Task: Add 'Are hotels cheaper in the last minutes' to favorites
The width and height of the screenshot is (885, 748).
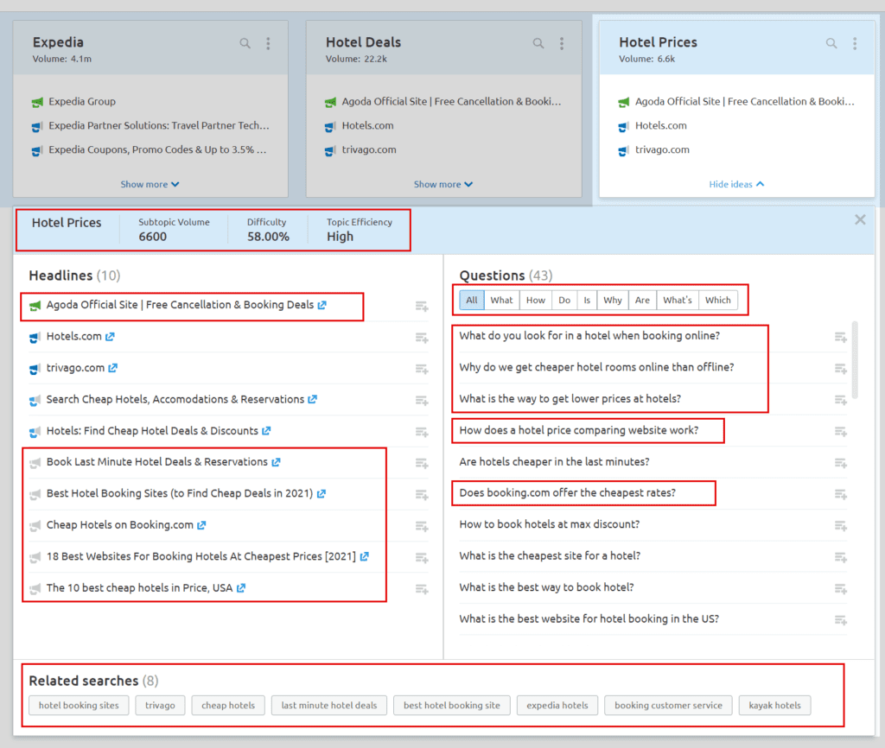Action: tap(840, 463)
